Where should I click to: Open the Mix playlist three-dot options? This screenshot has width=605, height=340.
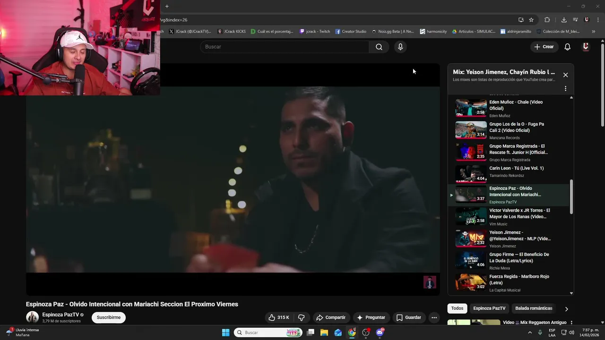tap(565, 88)
